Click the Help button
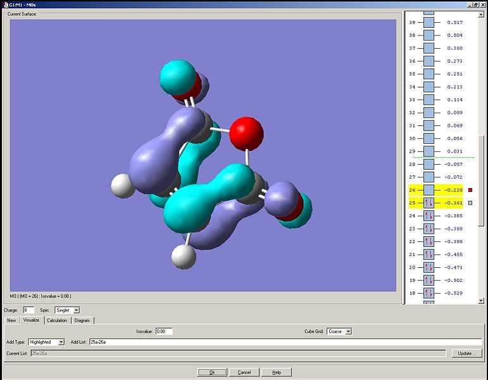The height and width of the screenshot is (380, 488). [x=277, y=372]
